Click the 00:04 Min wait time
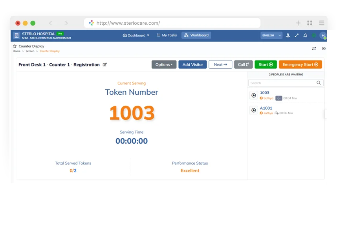The width and height of the screenshot is (337, 238). [290, 98]
